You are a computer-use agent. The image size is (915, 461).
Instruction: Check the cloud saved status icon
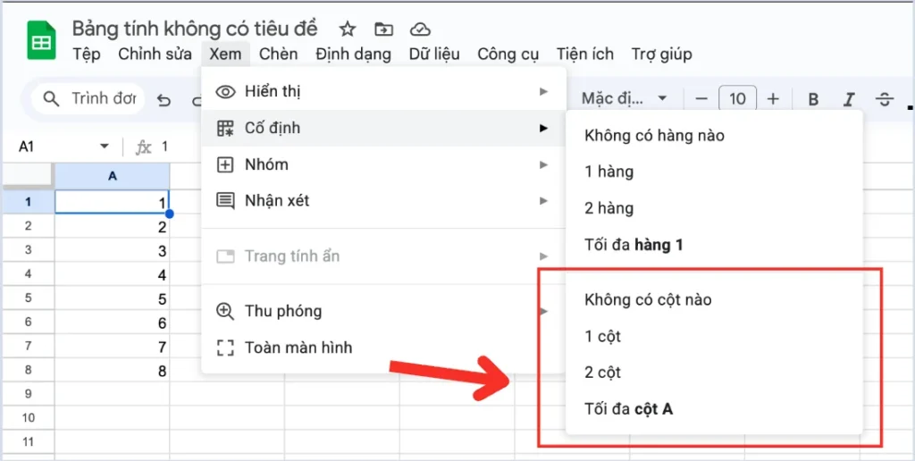tap(420, 29)
